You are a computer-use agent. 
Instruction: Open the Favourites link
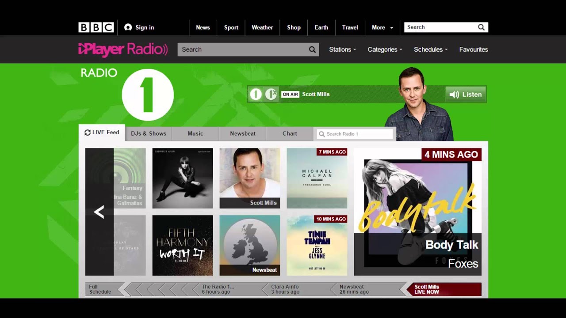pos(474,49)
